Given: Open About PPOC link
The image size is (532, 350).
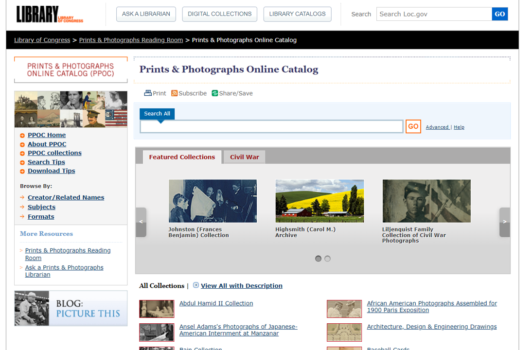Looking at the screenshot, I should [x=47, y=144].
